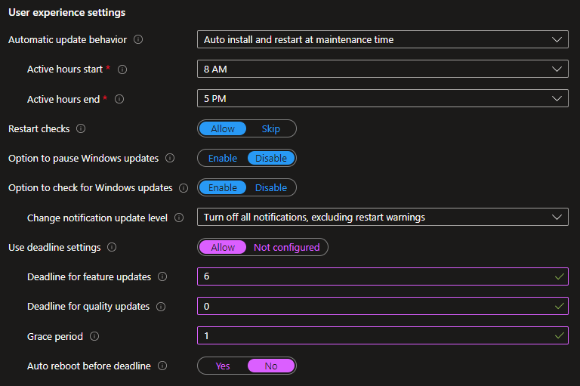580x386 pixels.
Task: Set Auto reboot before deadline to Yes
Action: coord(223,366)
